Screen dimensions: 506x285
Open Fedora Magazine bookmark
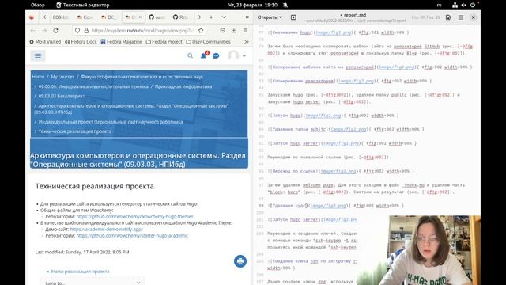[121, 42]
